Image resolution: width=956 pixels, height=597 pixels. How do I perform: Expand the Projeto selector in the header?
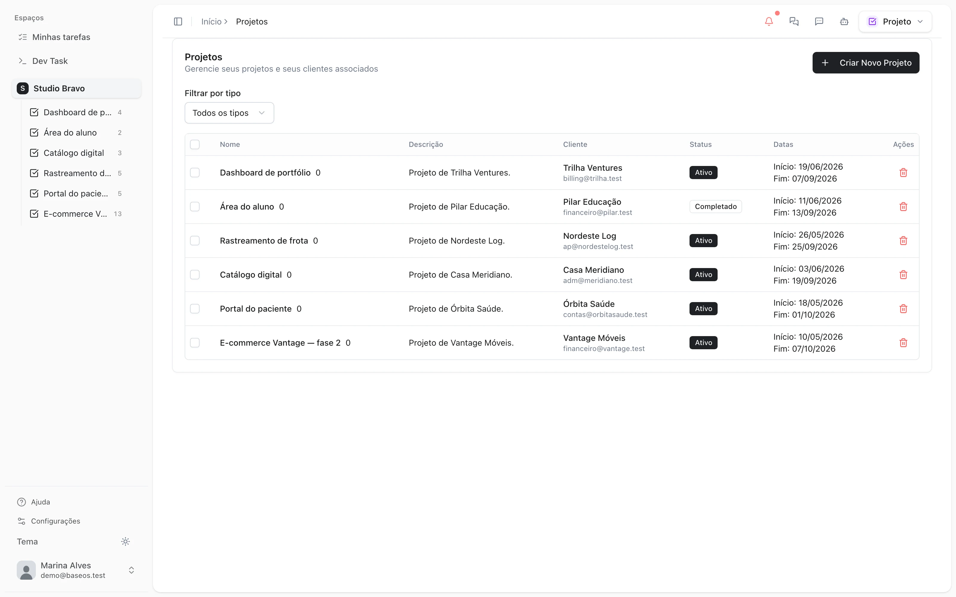point(895,21)
